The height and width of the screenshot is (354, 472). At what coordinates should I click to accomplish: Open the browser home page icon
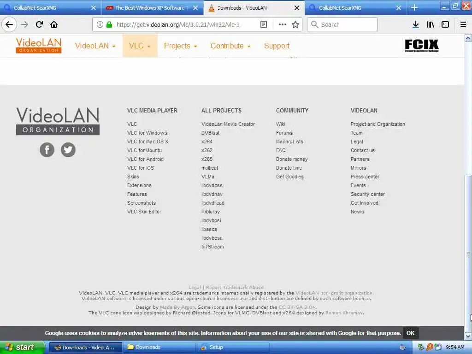[54, 24]
